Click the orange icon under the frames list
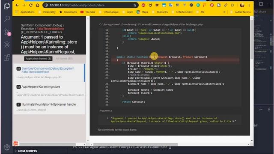 point(16,143)
